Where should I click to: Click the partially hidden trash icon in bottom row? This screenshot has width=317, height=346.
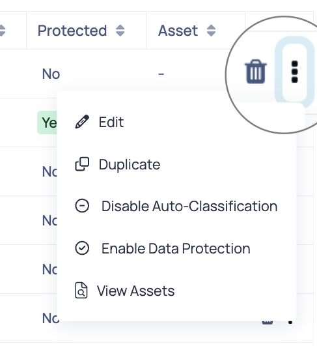coord(267,322)
